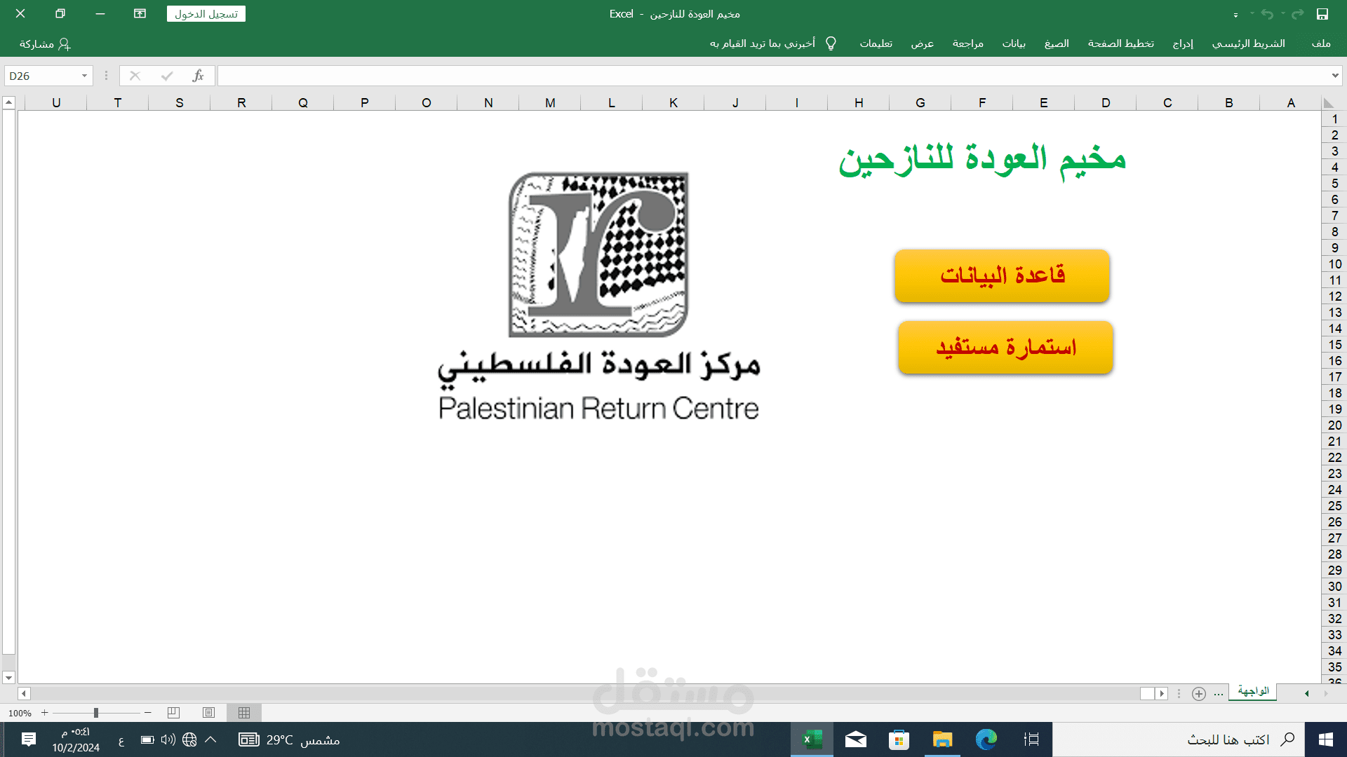This screenshot has width=1347, height=757.
Task: Expand the formula bar with the chevron
Action: [1335, 76]
